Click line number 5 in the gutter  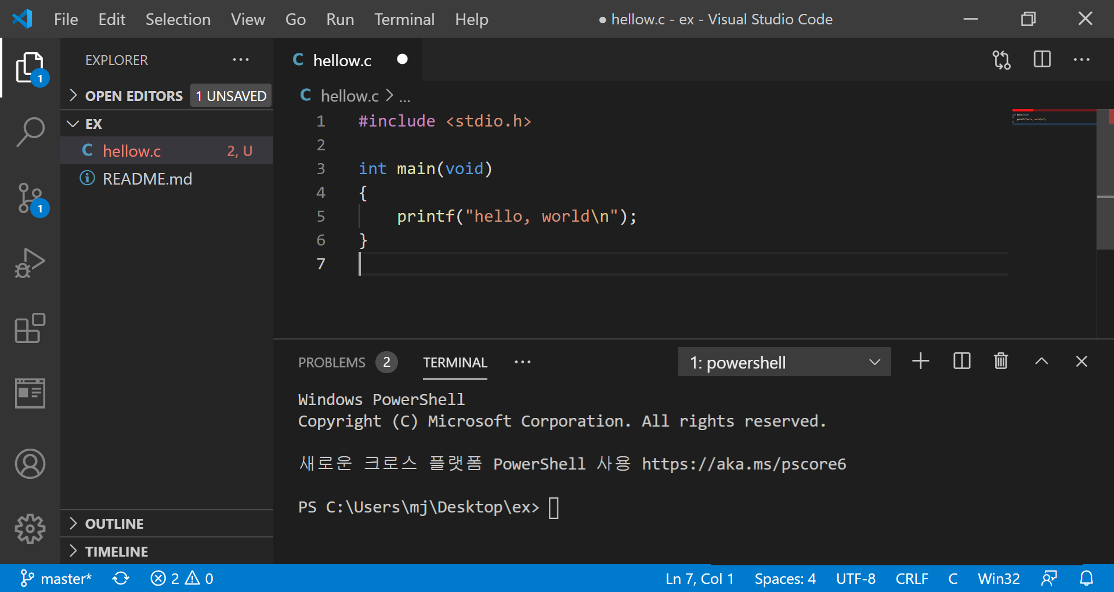(x=321, y=216)
